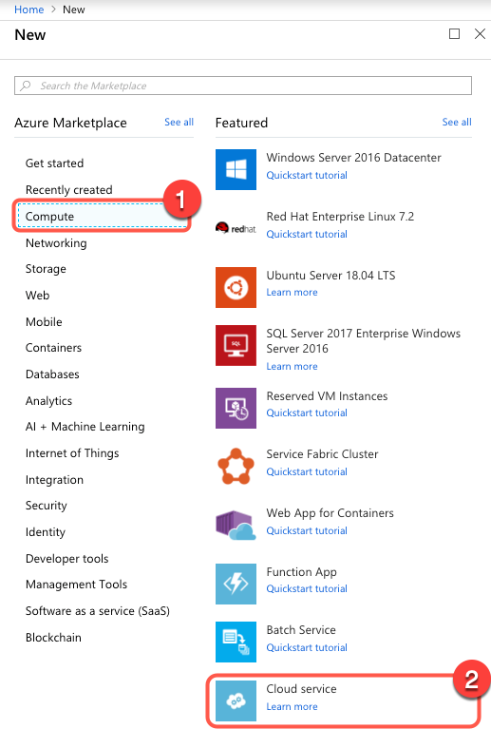Image resolution: width=491 pixels, height=748 pixels.
Task: See all Azure Marketplace categories
Action: [179, 122]
